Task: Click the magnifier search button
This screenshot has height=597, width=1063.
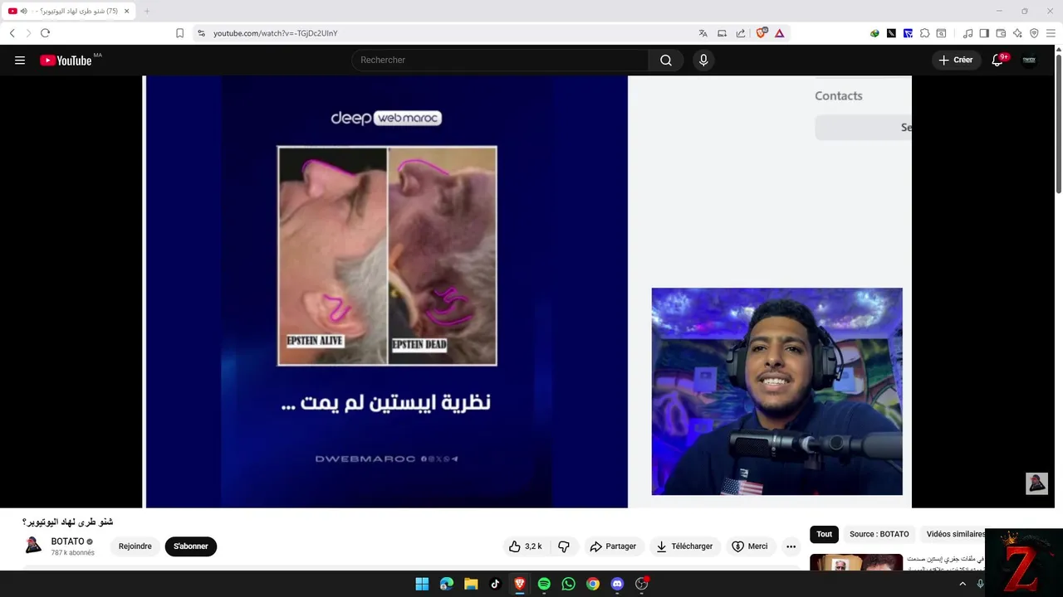Action: pos(666,60)
